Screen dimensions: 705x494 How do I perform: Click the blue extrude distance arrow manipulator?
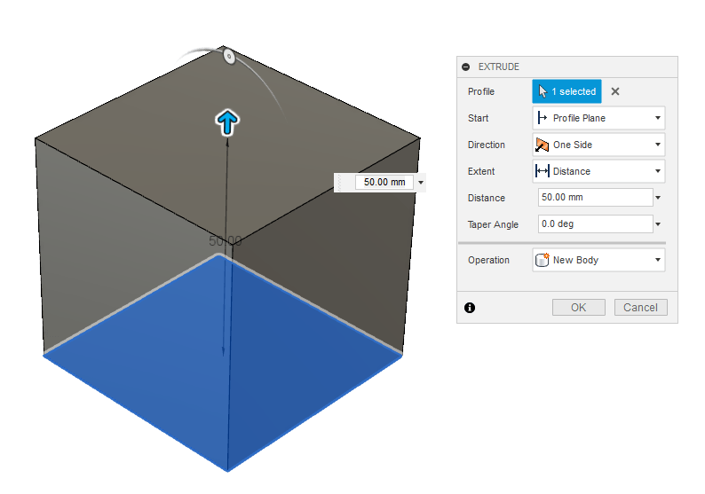pos(227,122)
